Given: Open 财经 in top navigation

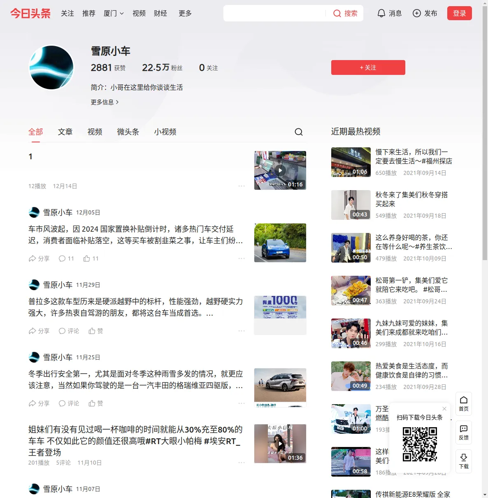Looking at the screenshot, I should (160, 13).
